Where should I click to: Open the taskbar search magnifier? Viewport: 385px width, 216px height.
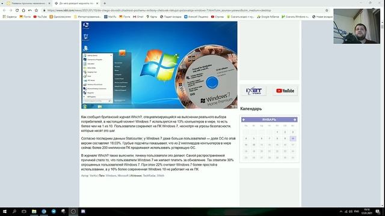[x=14, y=211]
